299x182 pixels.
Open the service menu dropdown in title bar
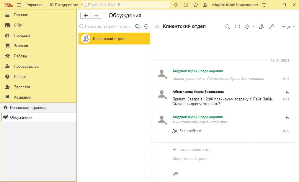[x=264, y=5]
